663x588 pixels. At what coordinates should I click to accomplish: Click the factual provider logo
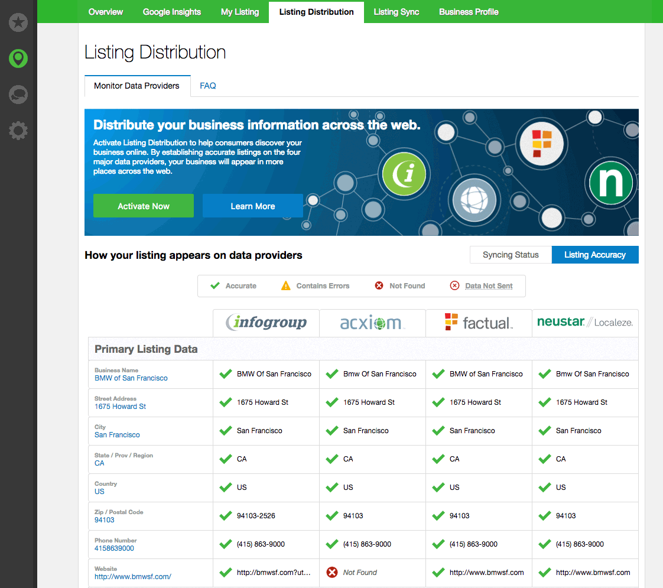[x=479, y=323]
